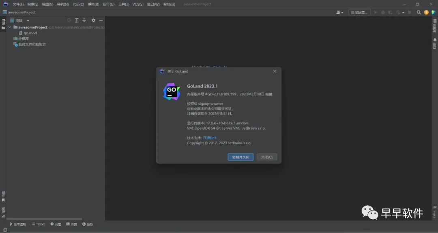Click the horizontal scrollbar in project panel
Viewport: 438px width, 233px height.
point(44,219)
